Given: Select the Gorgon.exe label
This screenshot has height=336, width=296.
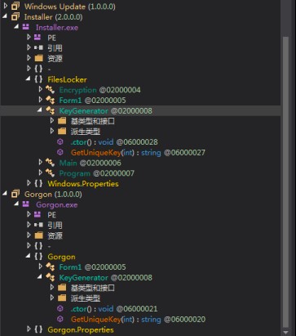Looking at the screenshot, I should [x=56, y=204].
